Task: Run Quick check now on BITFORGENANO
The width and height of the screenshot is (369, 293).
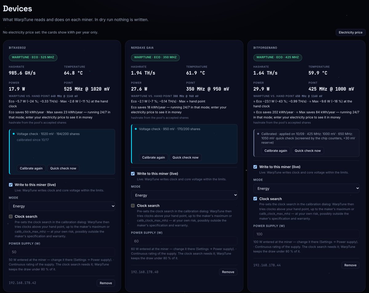Action: (307, 151)
